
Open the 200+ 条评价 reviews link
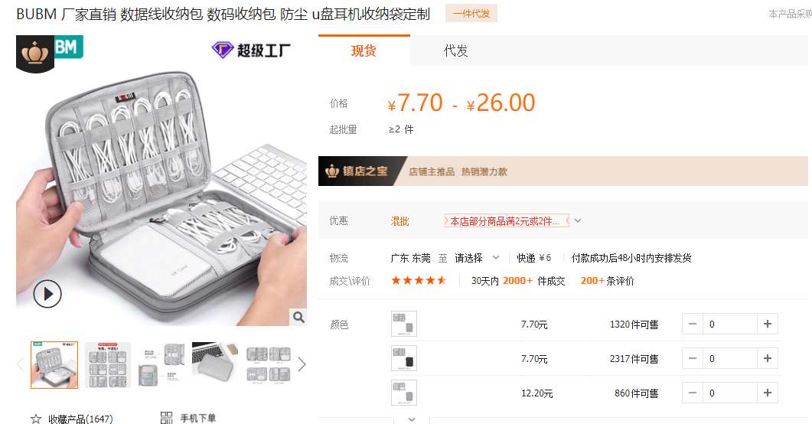[607, 281]
